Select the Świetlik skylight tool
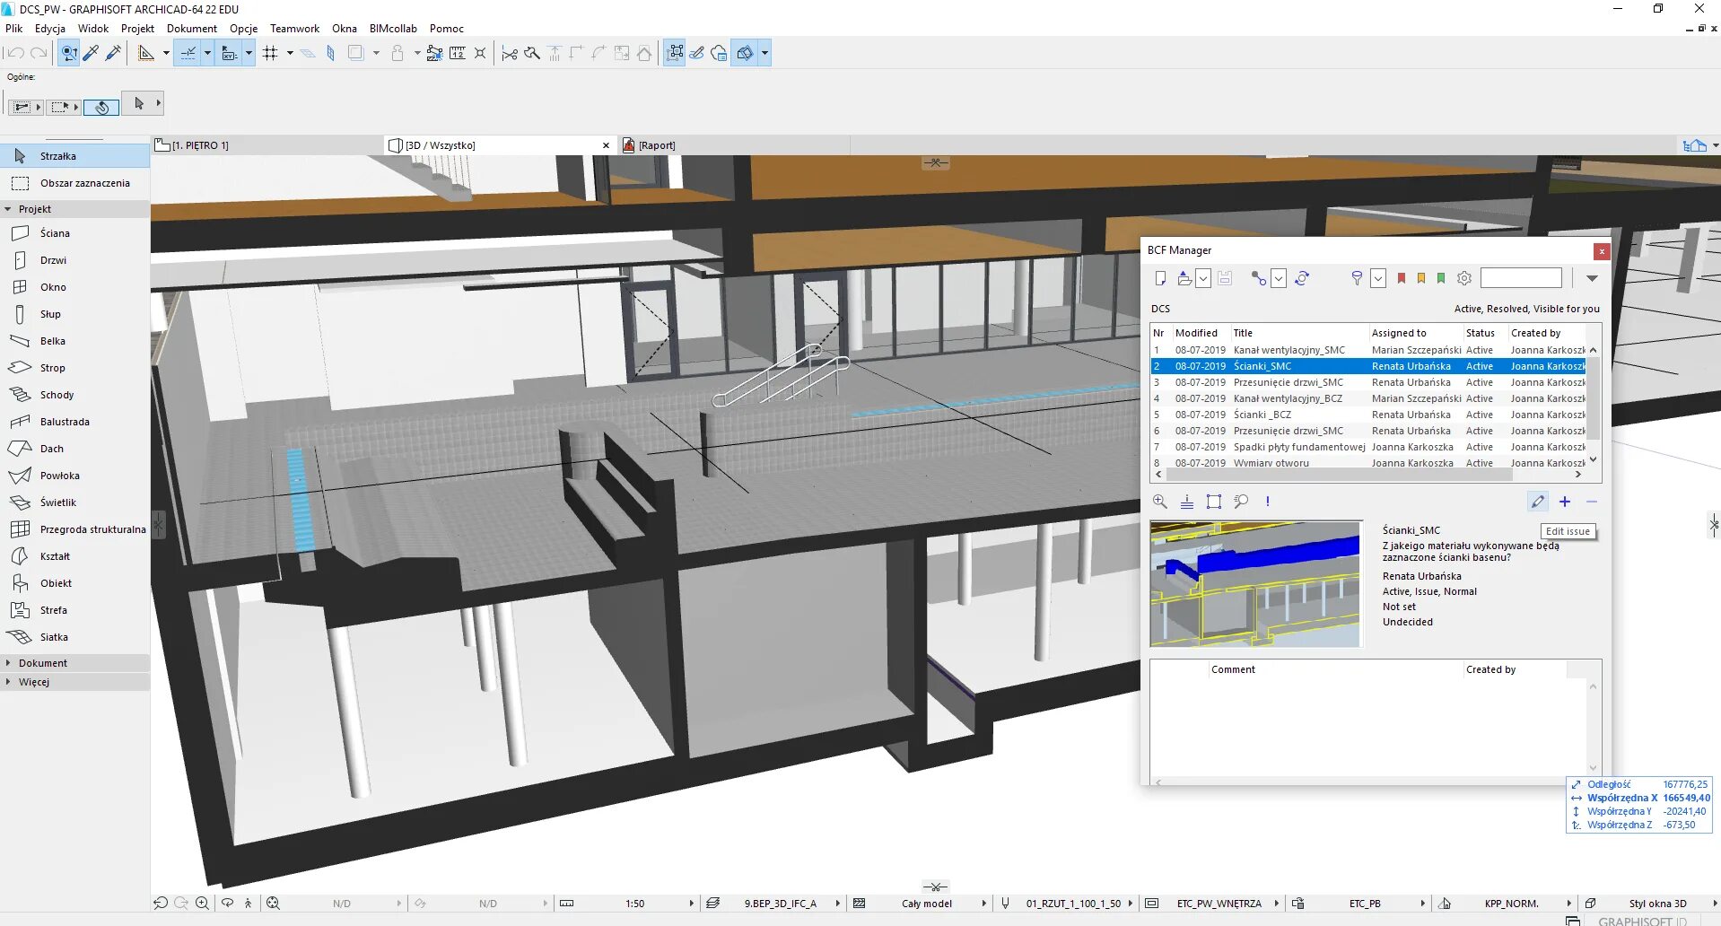The width and height of the screenshot is (1721, 926). point(74,502)
